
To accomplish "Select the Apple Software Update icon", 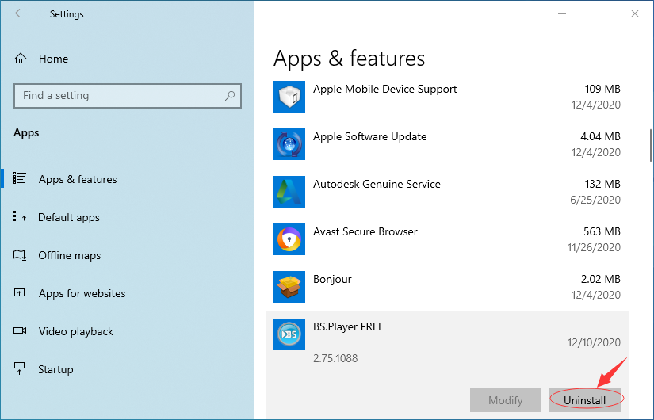I will pyautogui.click(x=289, y=144).
